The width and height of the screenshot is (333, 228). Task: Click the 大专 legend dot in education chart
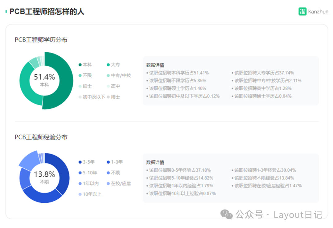coord(108,65)
